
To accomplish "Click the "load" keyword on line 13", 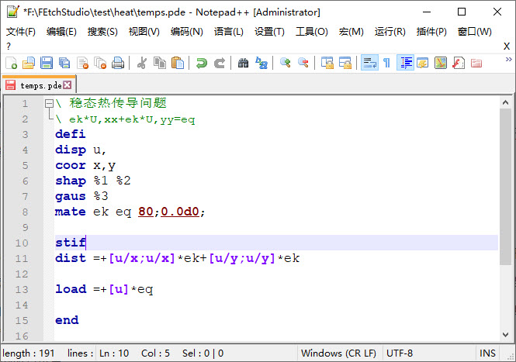I will 71,289.
